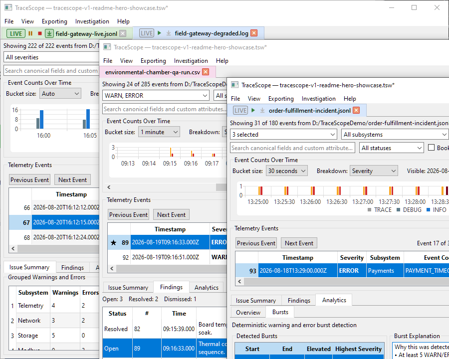Start live play on order-fulfillment-incident tab
Viewport: 449px width, 359px height.
pyautogui.click(x=253, y=110)
